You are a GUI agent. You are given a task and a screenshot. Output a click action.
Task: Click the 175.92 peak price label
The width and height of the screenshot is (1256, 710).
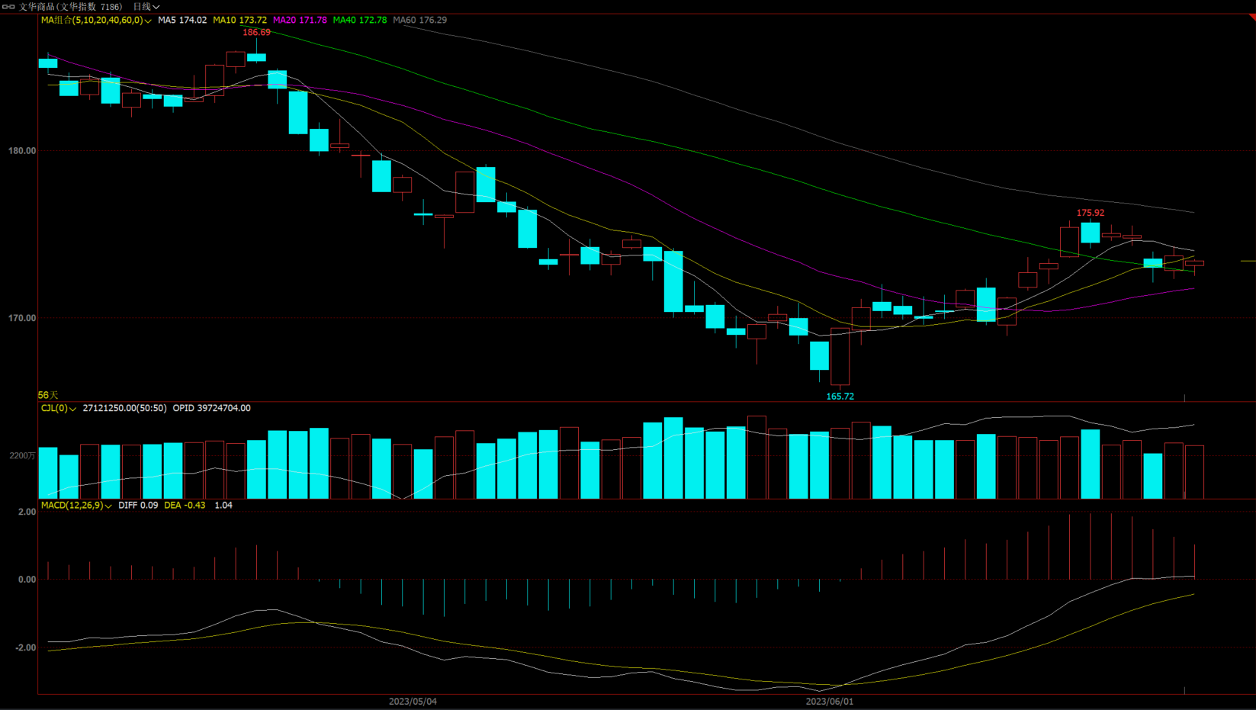pos(1091,214)
